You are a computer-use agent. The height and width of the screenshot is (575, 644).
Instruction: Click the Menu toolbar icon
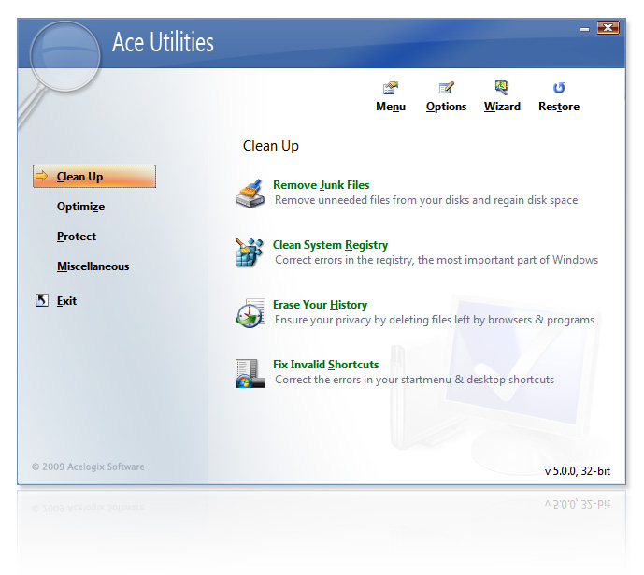click(391, 89)
